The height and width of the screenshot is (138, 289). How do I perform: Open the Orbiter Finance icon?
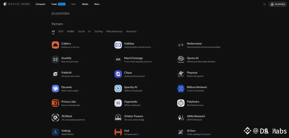(x=118, y=118)
